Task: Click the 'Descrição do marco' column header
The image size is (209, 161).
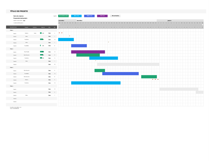Action: pyautogui.click(x=13, y=27)
